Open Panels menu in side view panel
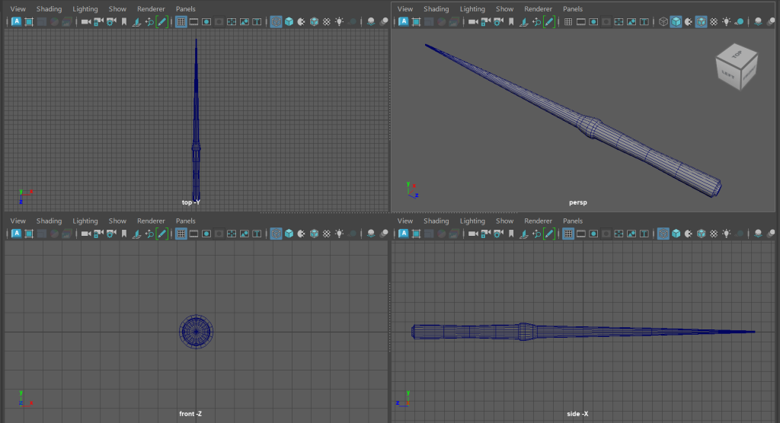This screenshot has width=780, height=423. tap(573, 221)
